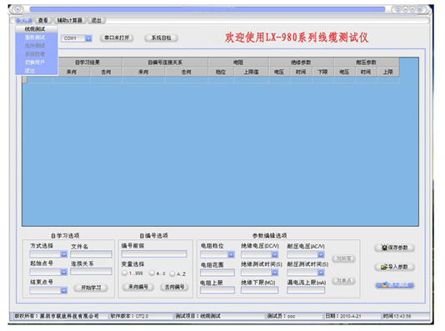Image resolution: width=445 pixels, height=331 pixels.
Task: Click the 自编号连接关系 column group header
Action: click(x=165, y=63)
